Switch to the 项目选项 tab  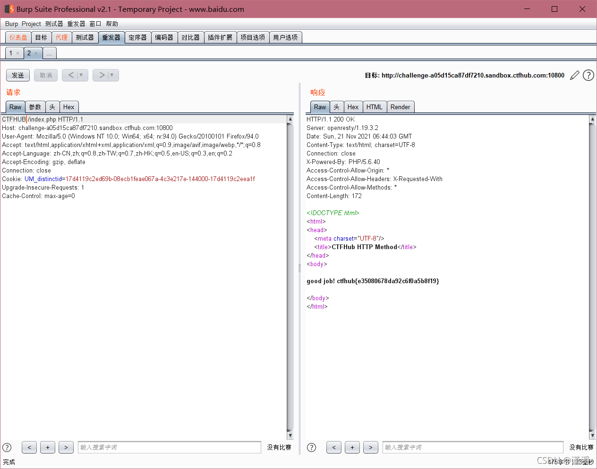(x=253, y=37)
